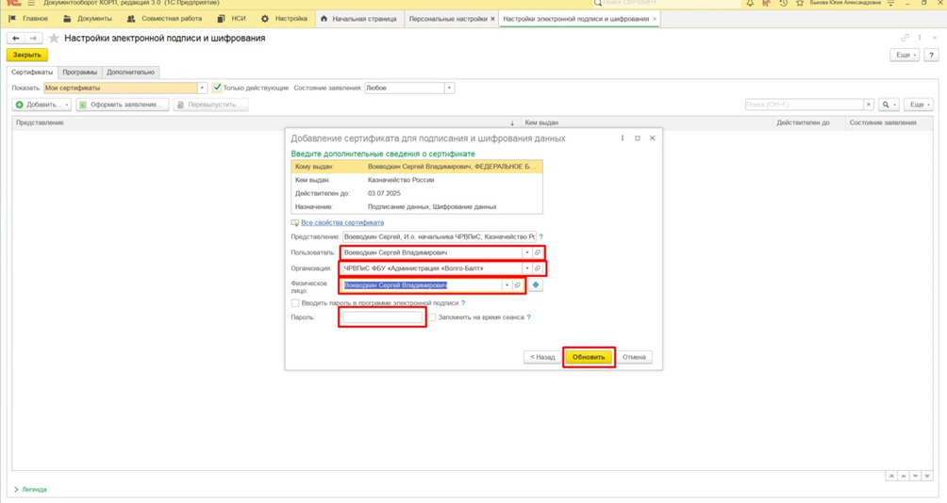The width and height of the screenshot is (947, 503).
Task: Click Оформить заявление button
Action: coord(122,105)
